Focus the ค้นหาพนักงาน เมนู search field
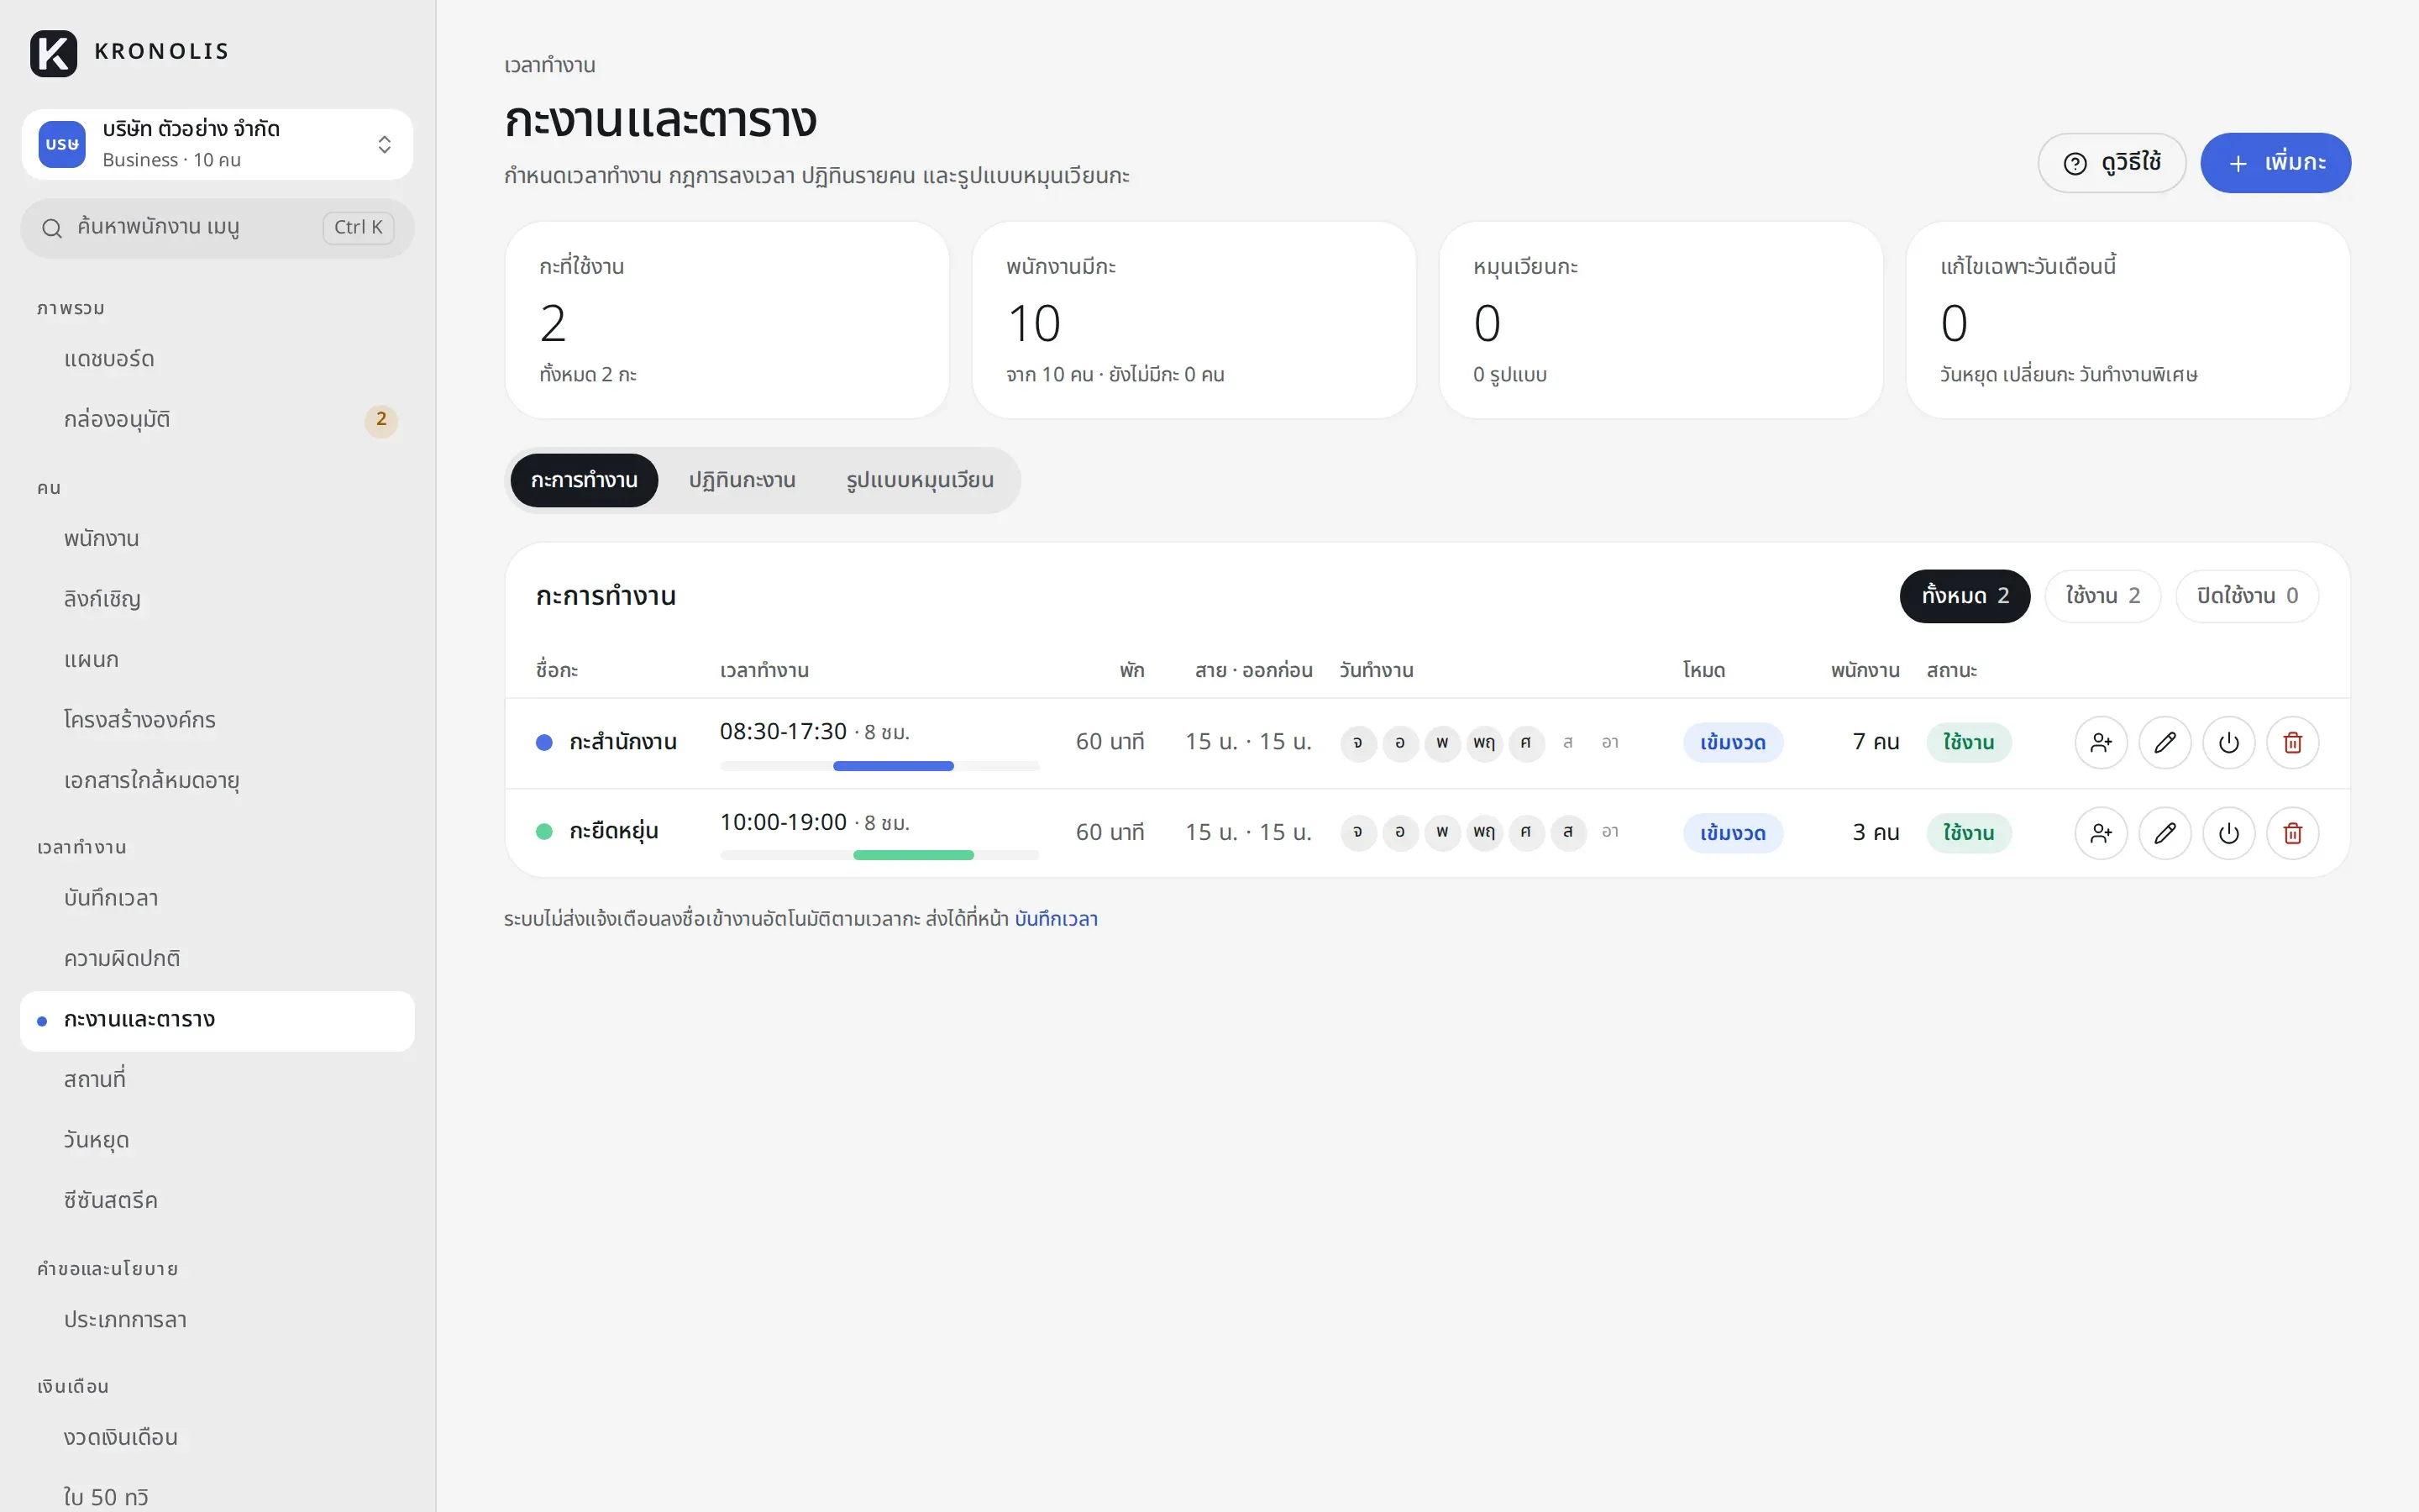Image resolution: width=2419 pixels, height=1512 pixels. 217,228
